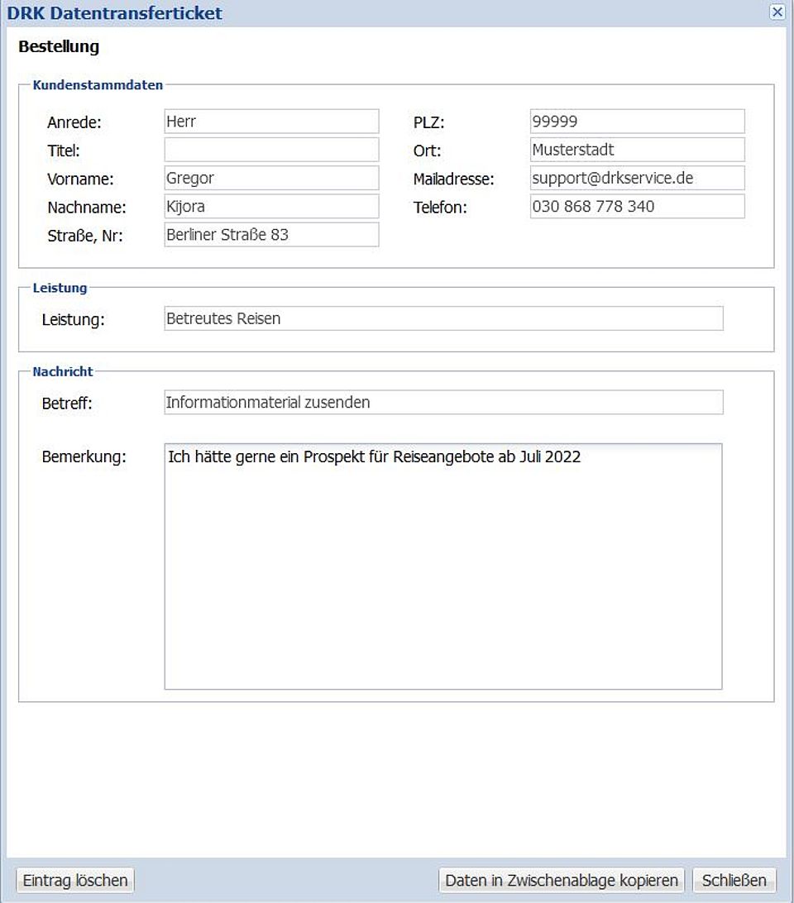The width and height of the screenshot is (794, 903).
Task: Focus the Betreff field
Action: 443,403
